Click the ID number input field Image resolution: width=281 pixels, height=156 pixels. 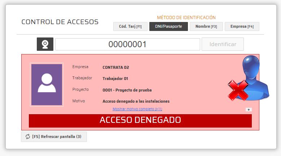[128, 44]
